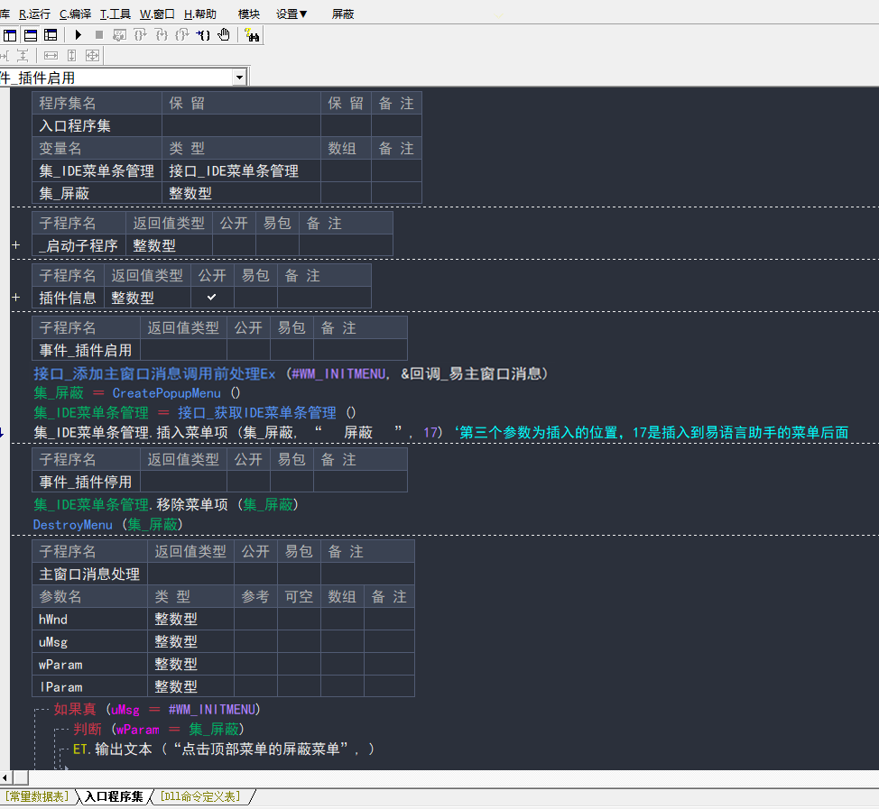Toggle 参考 cell for hWnd parameter

click(255, 619)
